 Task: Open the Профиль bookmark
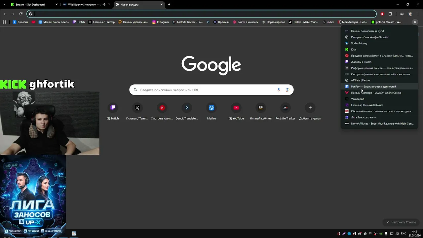(221, 22)
